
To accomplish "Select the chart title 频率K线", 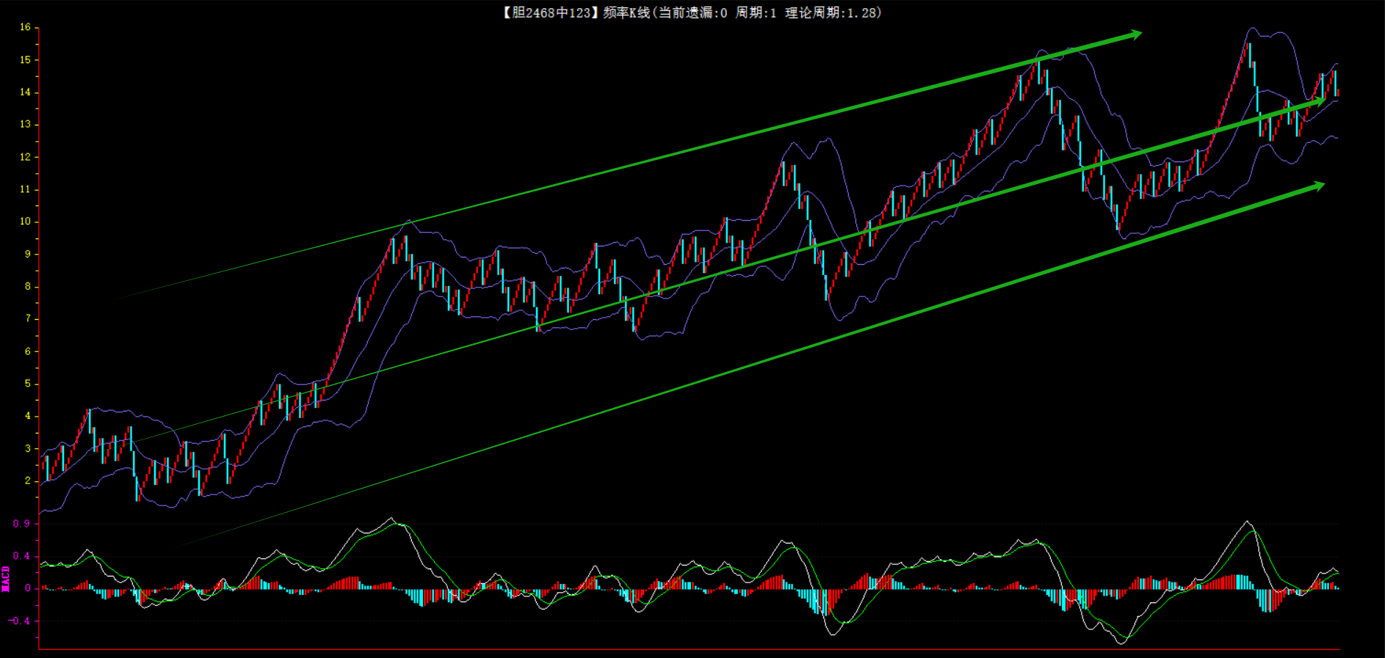I will click(x=626, y=12).
